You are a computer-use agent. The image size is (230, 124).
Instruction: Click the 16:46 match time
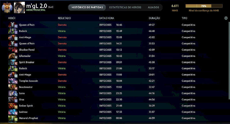pos(119,25)
